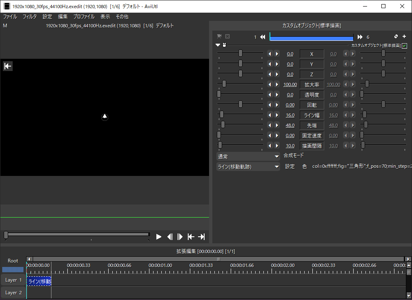Click the 透明度 parameter button

coord(312,95)
